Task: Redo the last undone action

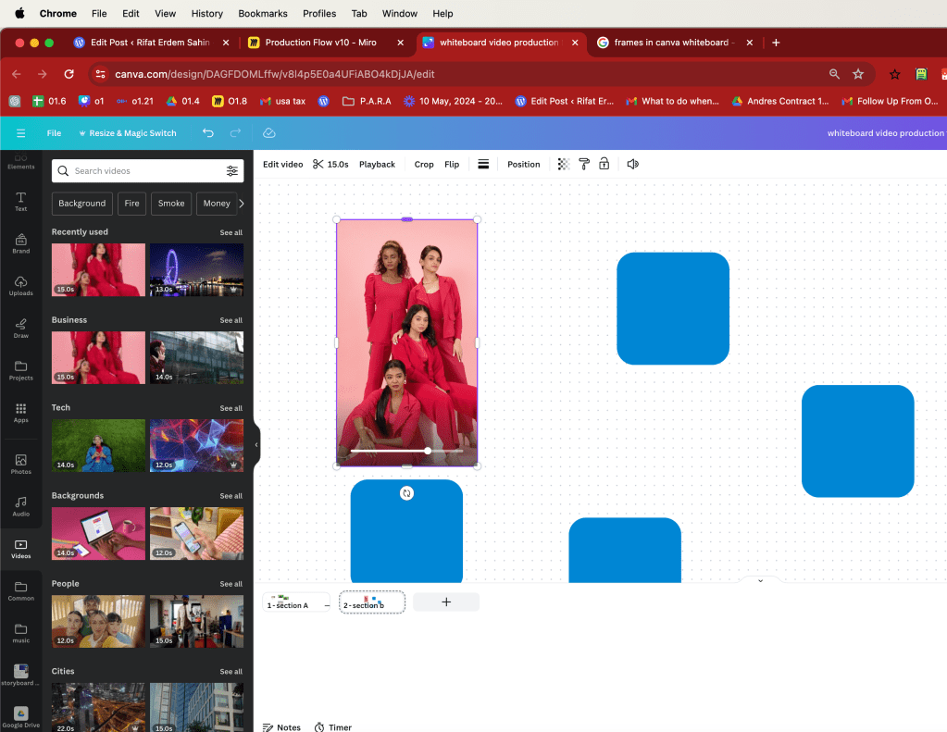Action: [x=235, y=133]
